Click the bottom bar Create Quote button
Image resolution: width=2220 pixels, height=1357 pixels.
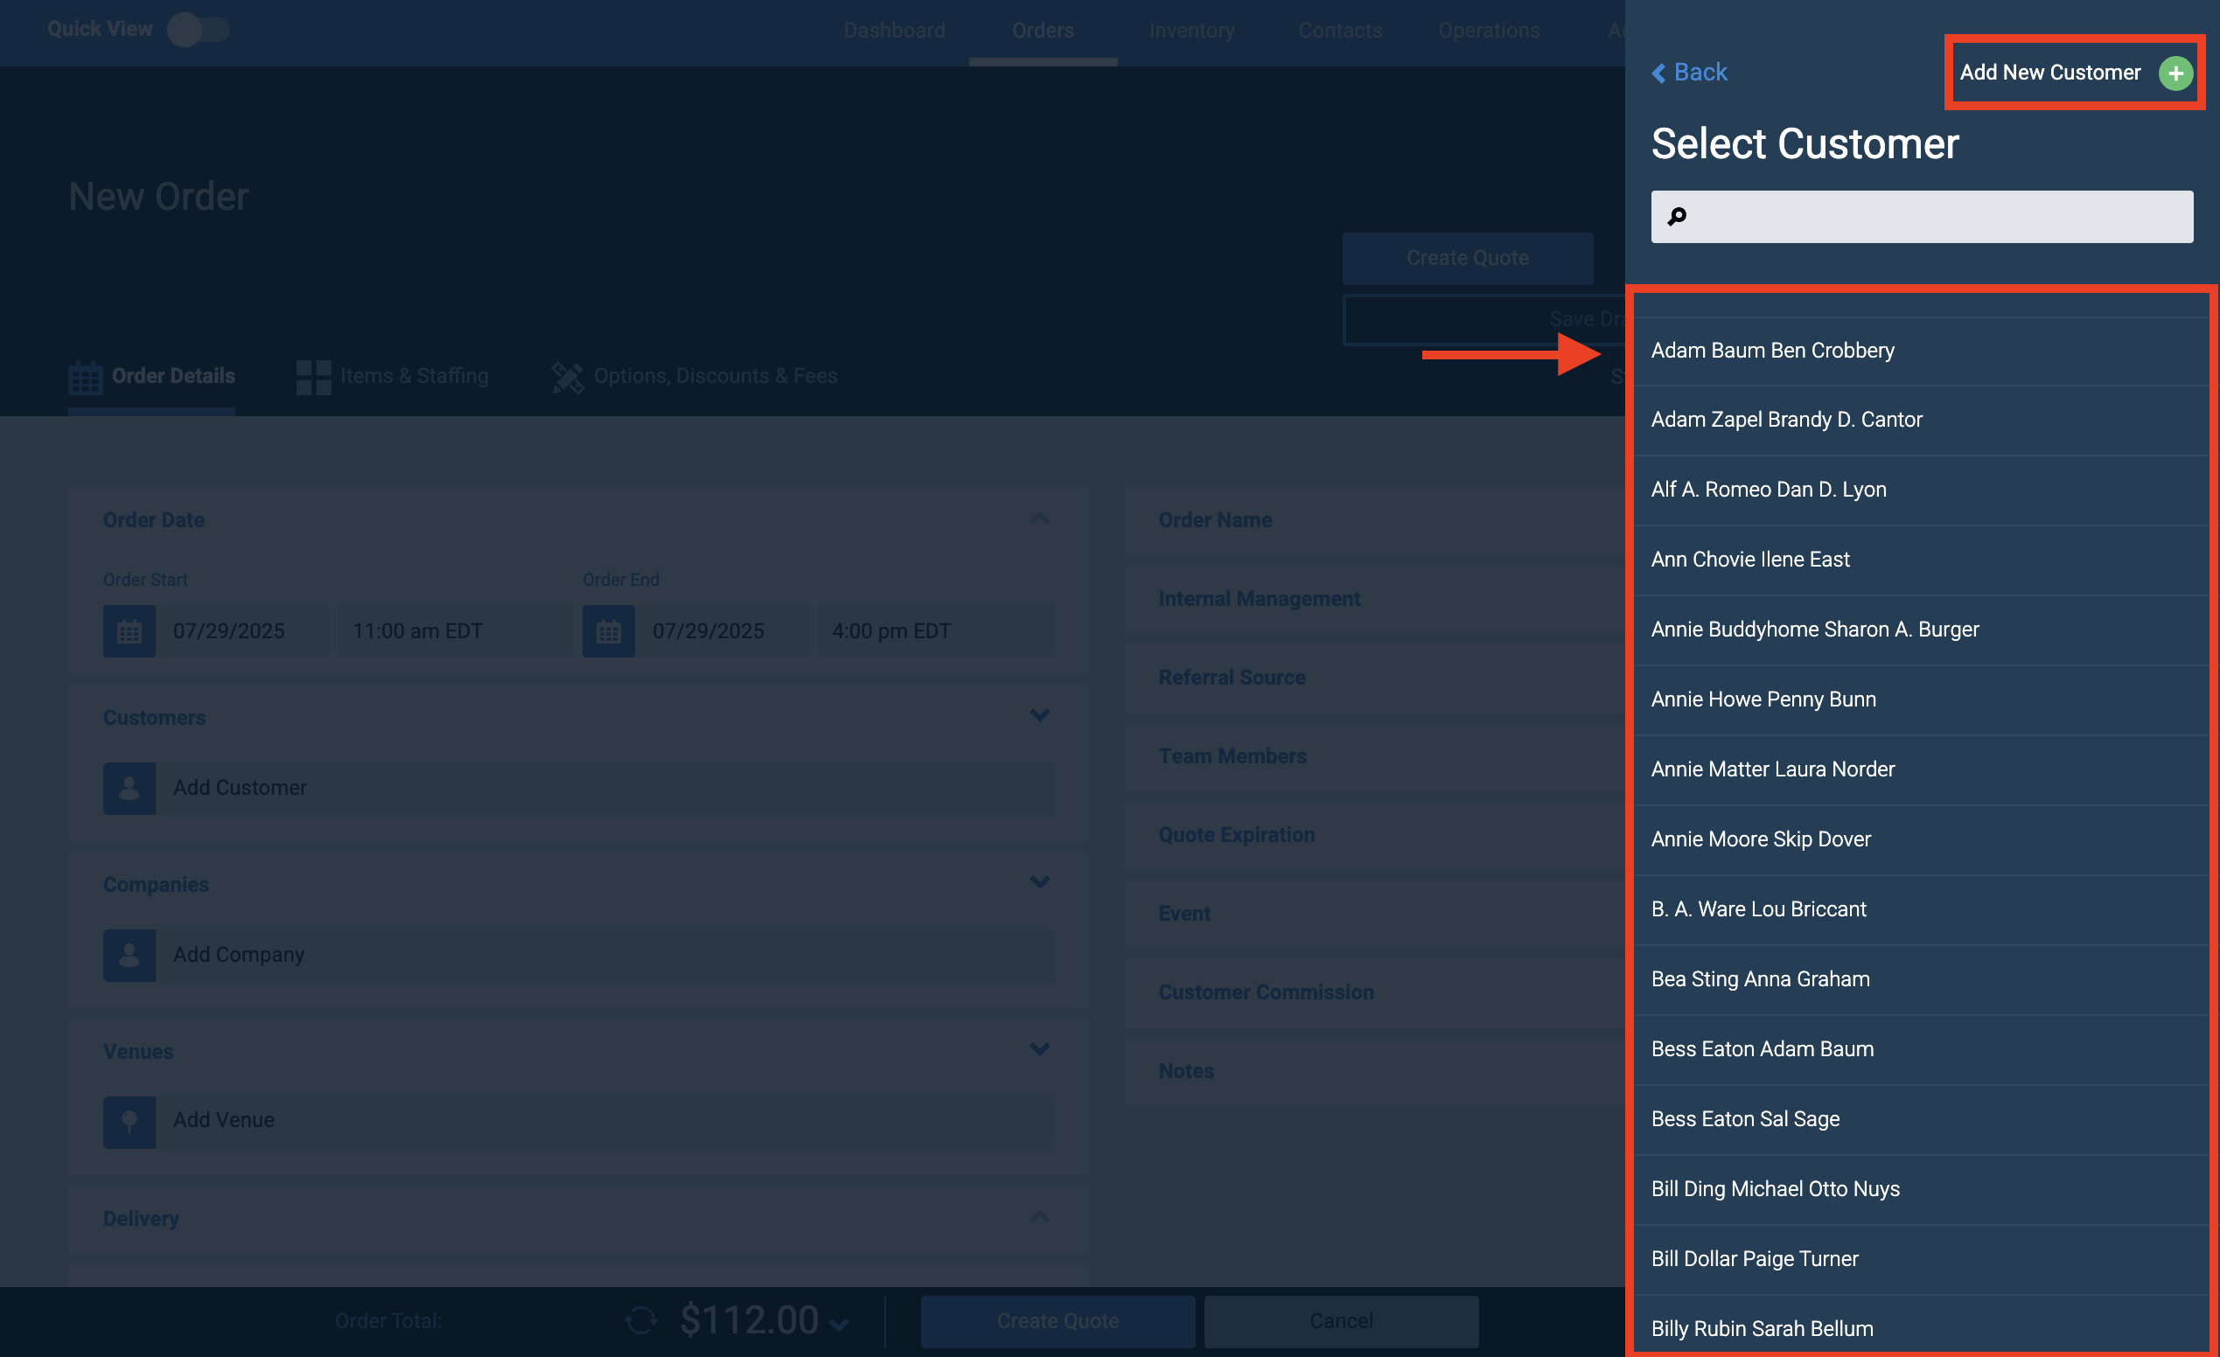coord(1058,1321)
